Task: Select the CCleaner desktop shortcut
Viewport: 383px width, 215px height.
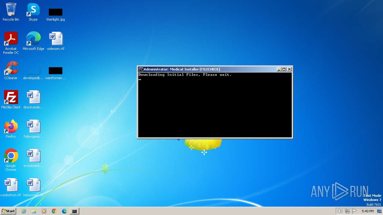Action: (11, 70)
